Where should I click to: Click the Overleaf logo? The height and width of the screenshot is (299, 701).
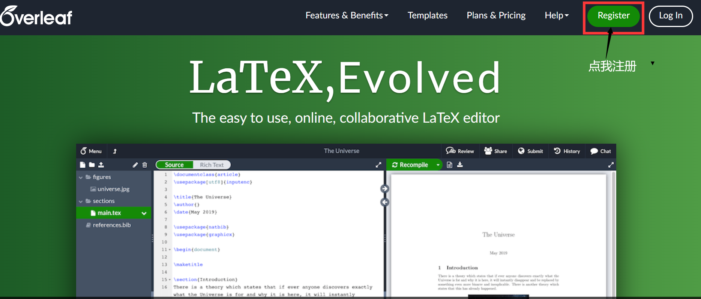36,16
